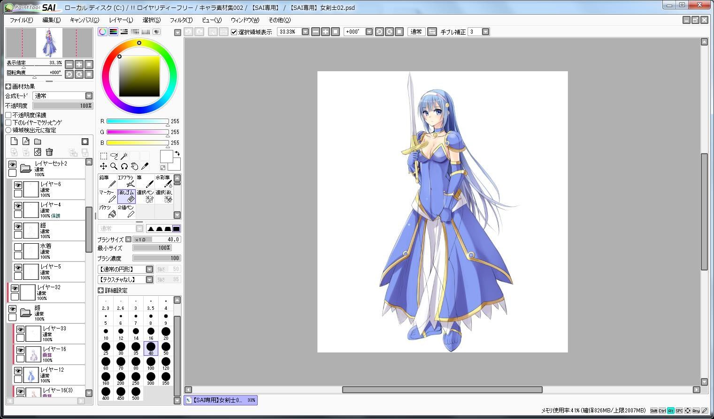Screen dimensions: 714x419
Task: Clear layer with the eraser layer icon
Action: click(x=38, y=152)
